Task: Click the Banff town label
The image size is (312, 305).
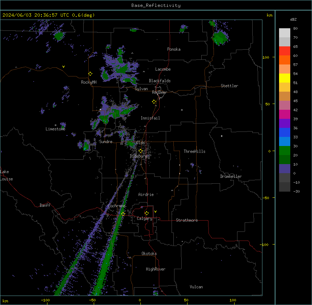Action: [x=45, y=205]
